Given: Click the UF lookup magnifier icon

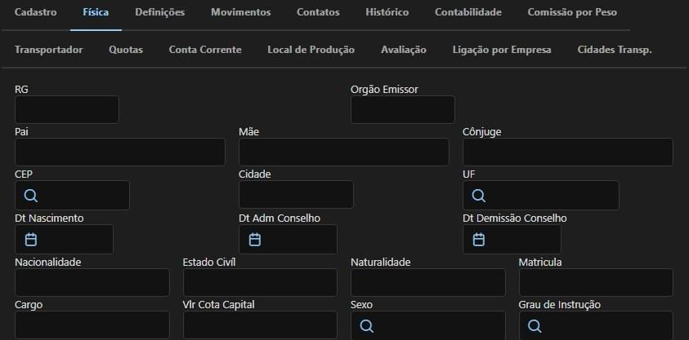Looking at the screenshot, I should (x=478, y=196).
